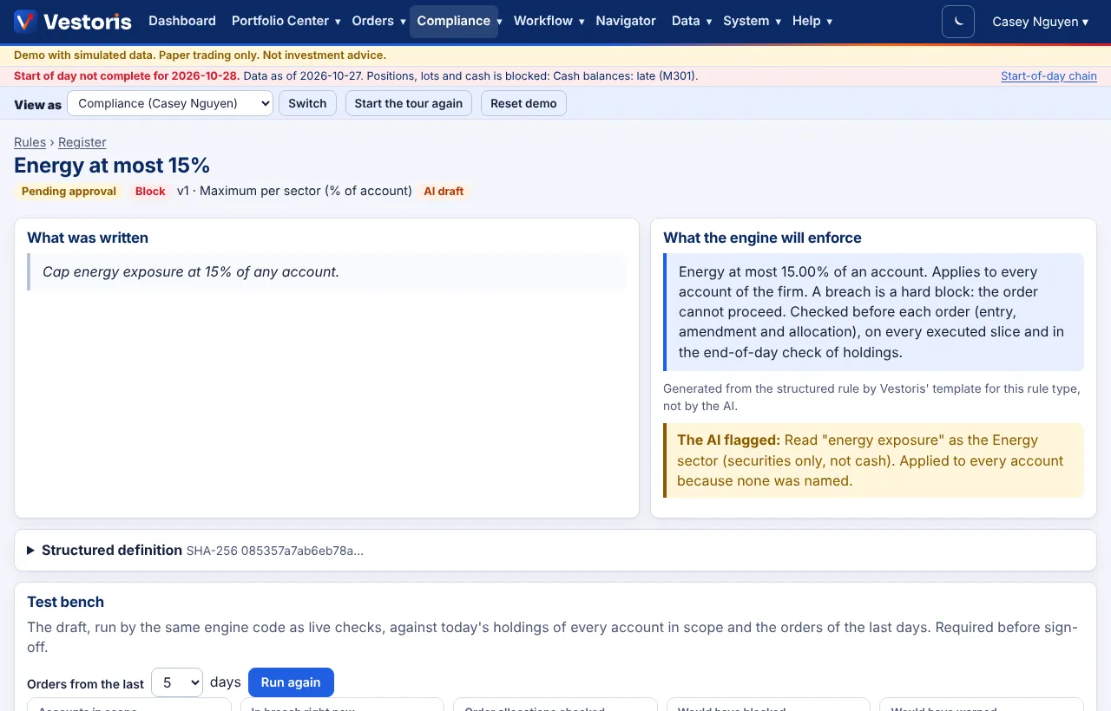Click the Vestoris logo icon

click(25, 22)
